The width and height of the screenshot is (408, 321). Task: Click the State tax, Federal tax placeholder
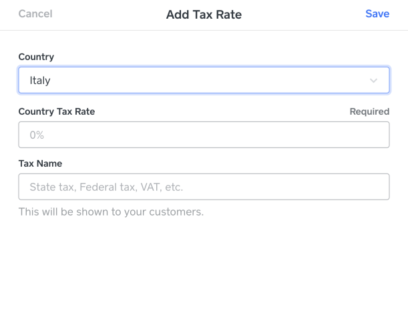106,188
